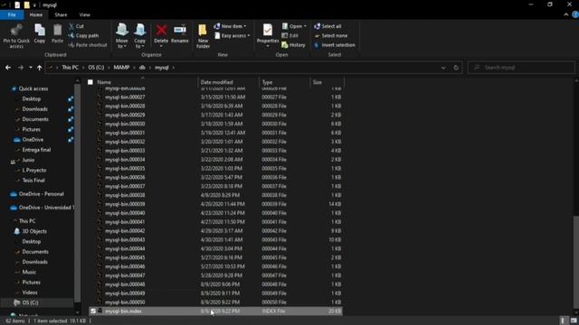579x325 pixels.
Task: Collapse the ribbon with chevron
Action: 566,14
